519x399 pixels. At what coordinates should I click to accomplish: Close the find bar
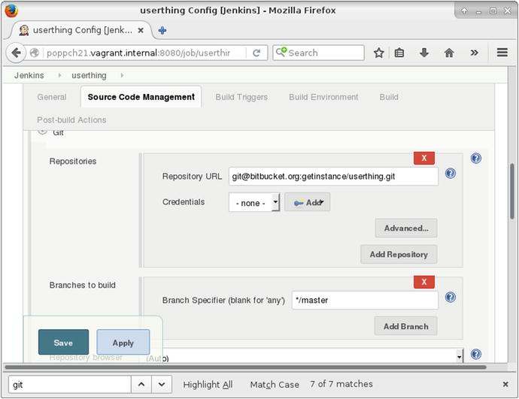click(505, 384)
